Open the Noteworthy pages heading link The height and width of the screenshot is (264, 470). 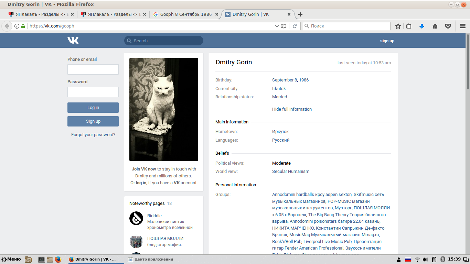147,203
